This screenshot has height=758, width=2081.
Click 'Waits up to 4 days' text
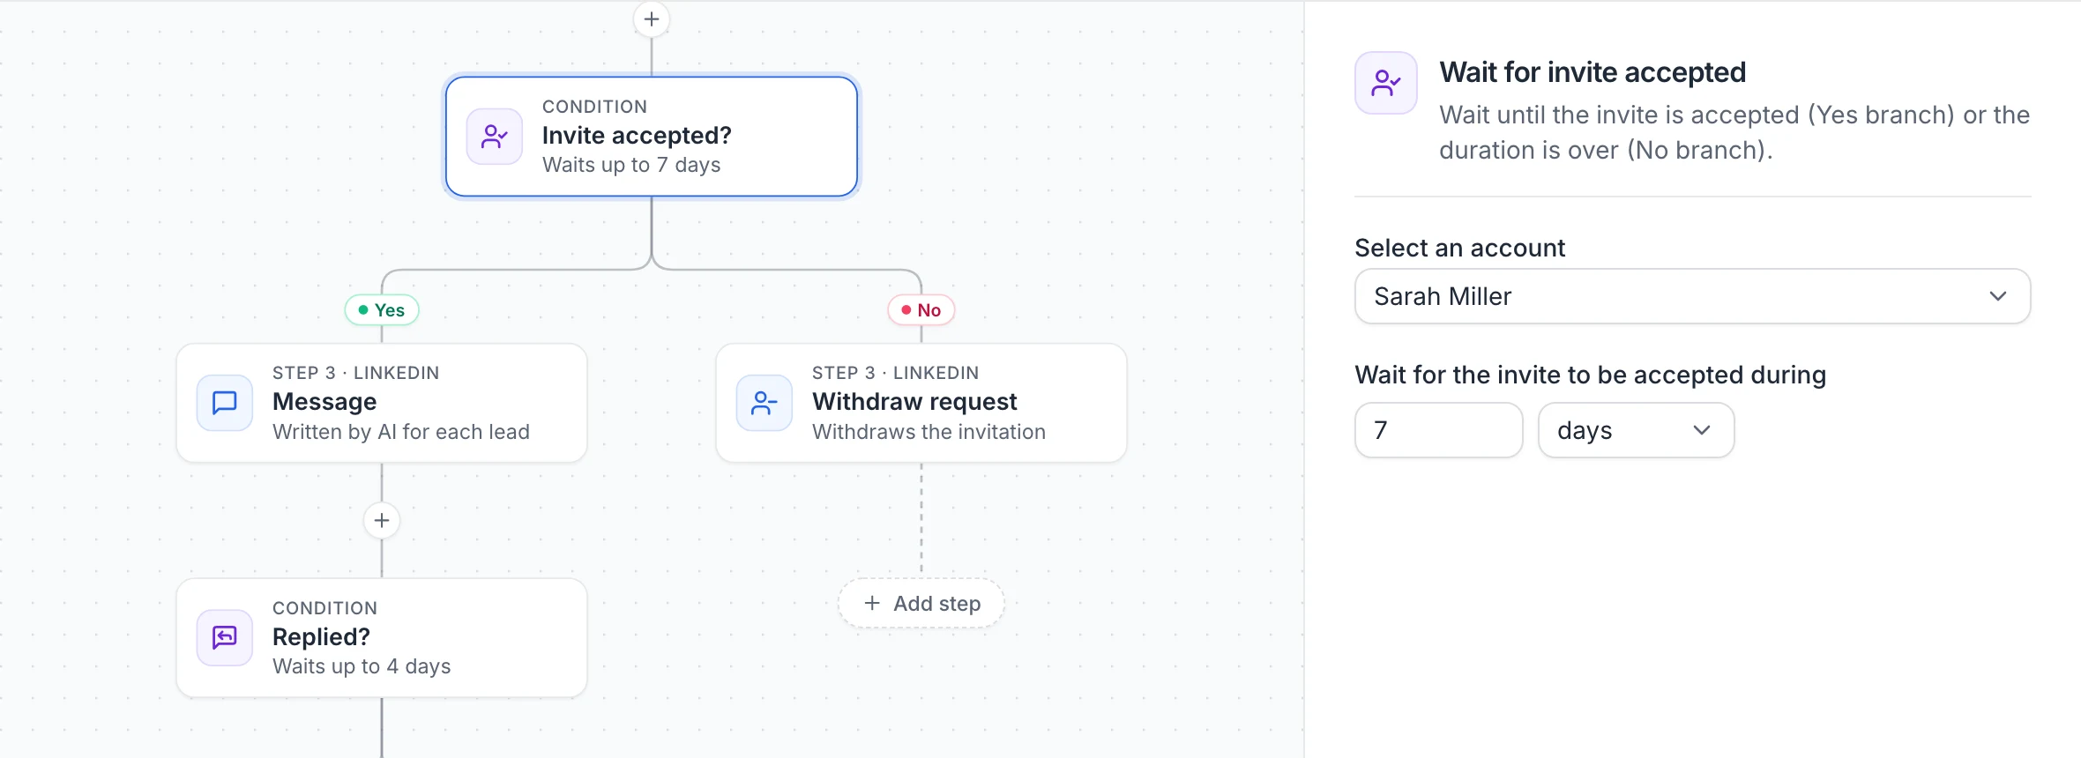tap(362, 666)
